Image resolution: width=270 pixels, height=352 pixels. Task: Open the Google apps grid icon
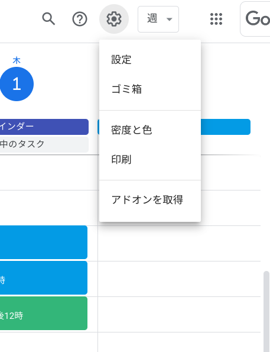click(x=216, y=19)
